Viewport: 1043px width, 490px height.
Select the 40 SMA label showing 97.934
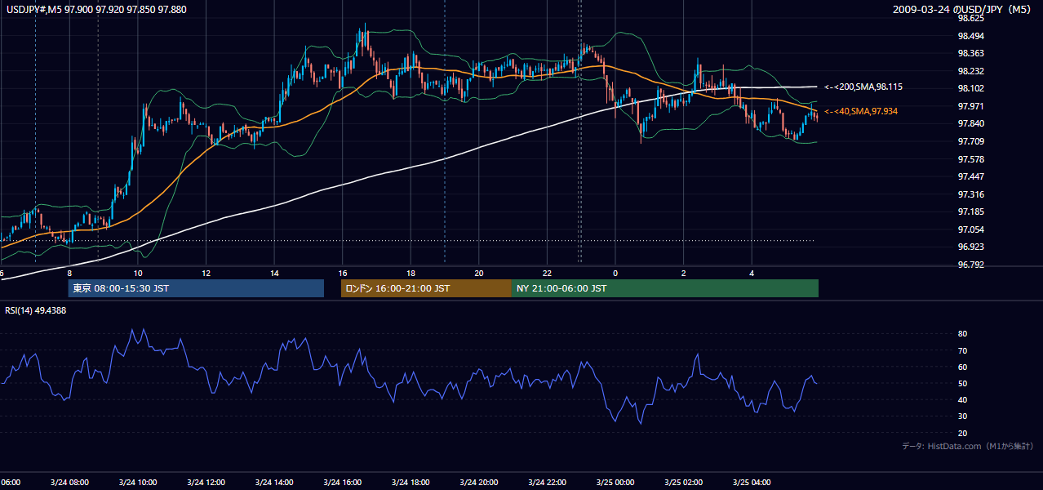click(x=860, y=111)
